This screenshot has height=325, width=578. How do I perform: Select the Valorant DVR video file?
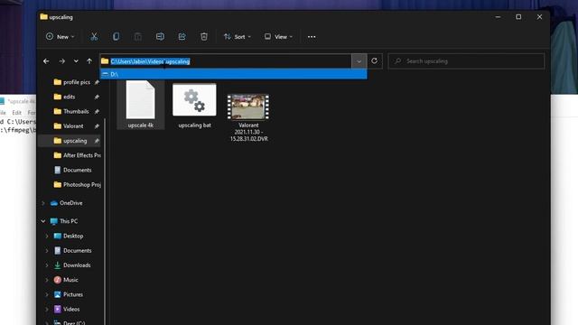coord(248,117)
